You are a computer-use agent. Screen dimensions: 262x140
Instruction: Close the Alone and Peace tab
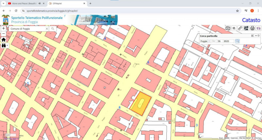[x=44, y=3]
